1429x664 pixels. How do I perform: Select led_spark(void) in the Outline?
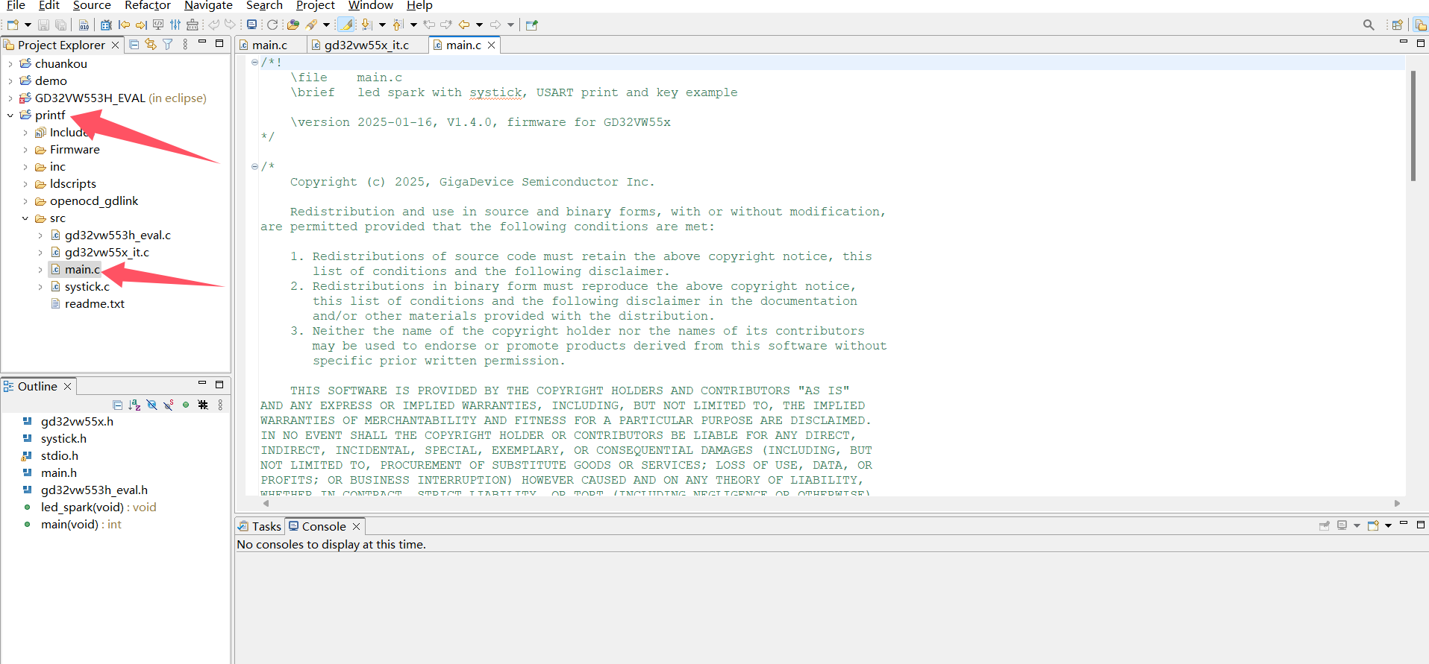click(82, 508)
